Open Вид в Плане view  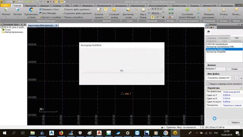tap(143, 13)
